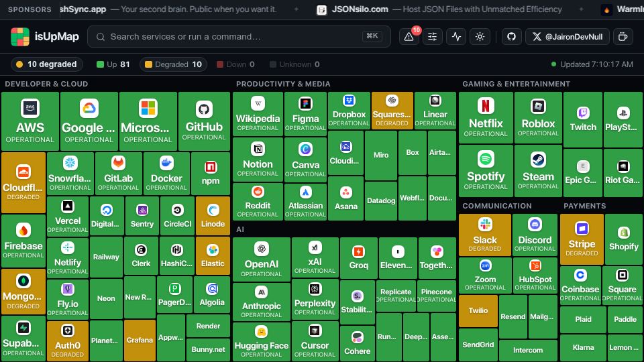Open the @JaironDevNull X profile link
The width and height of the screenshot is (644, 362).
(568, 37)
